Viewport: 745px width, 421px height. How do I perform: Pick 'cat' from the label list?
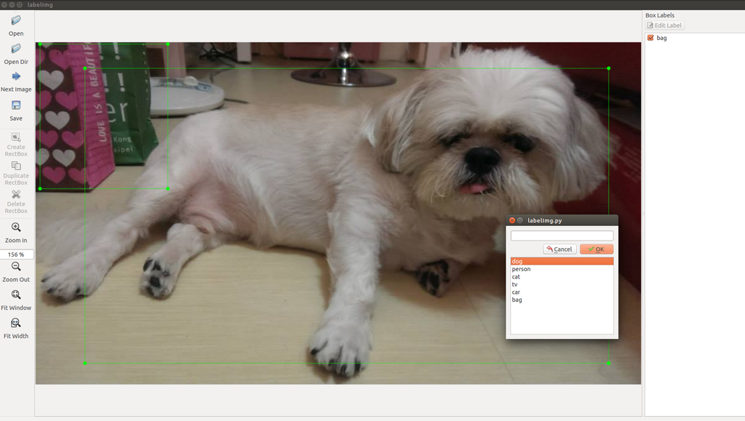click(561, 277)
